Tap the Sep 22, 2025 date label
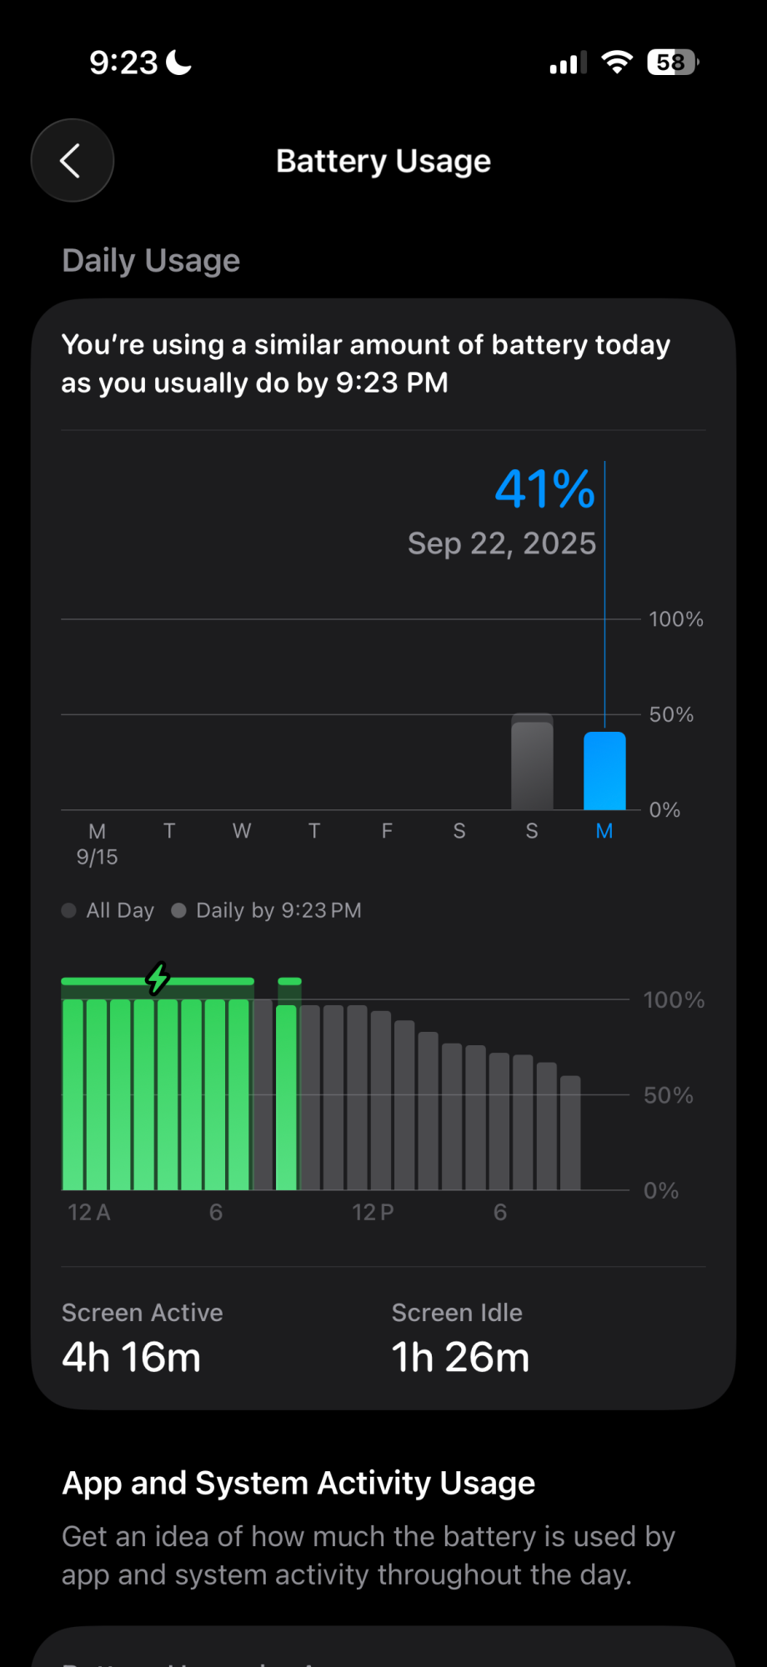The width and height of the screenshot is (767, 1667). pyautogui.click(x=502, y=543)
